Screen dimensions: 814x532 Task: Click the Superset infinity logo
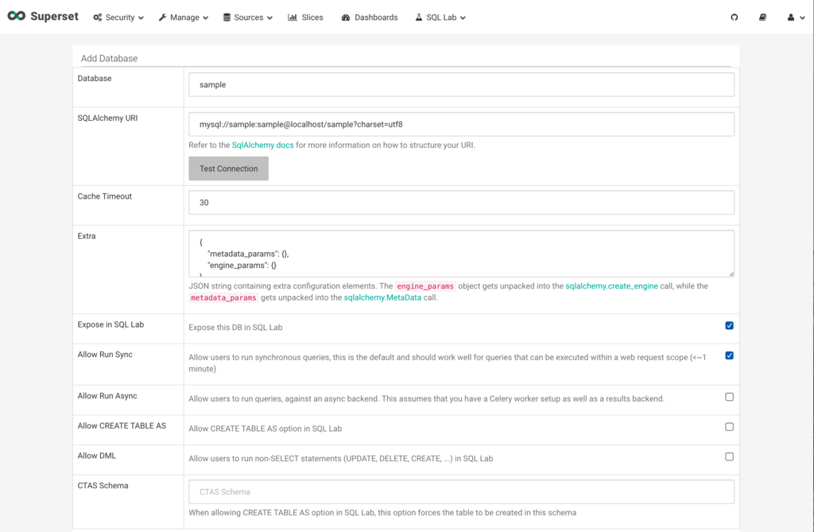[x=16, y=16]
